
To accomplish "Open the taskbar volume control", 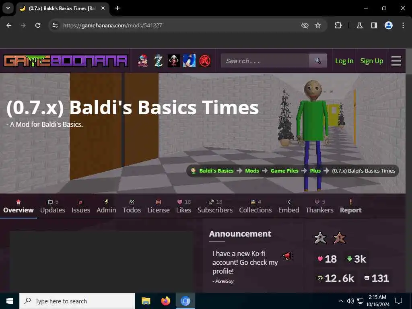I will pos(350,301).
